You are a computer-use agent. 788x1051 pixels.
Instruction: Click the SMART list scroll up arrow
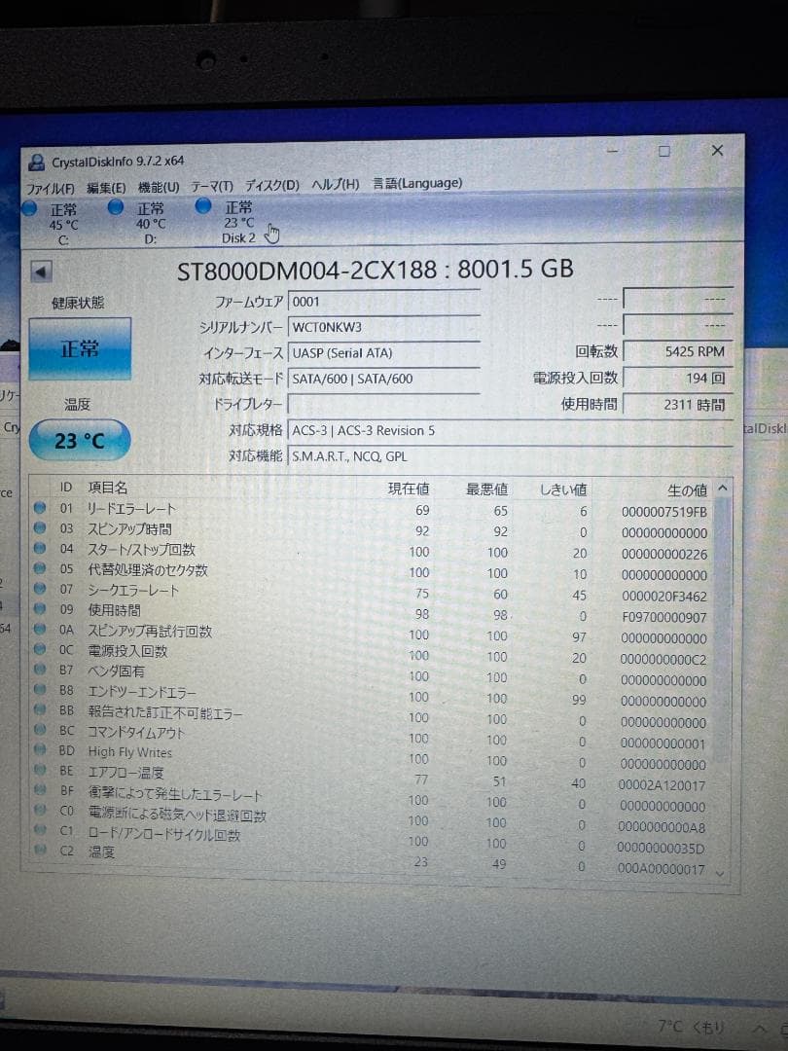(x=722, y=489)
